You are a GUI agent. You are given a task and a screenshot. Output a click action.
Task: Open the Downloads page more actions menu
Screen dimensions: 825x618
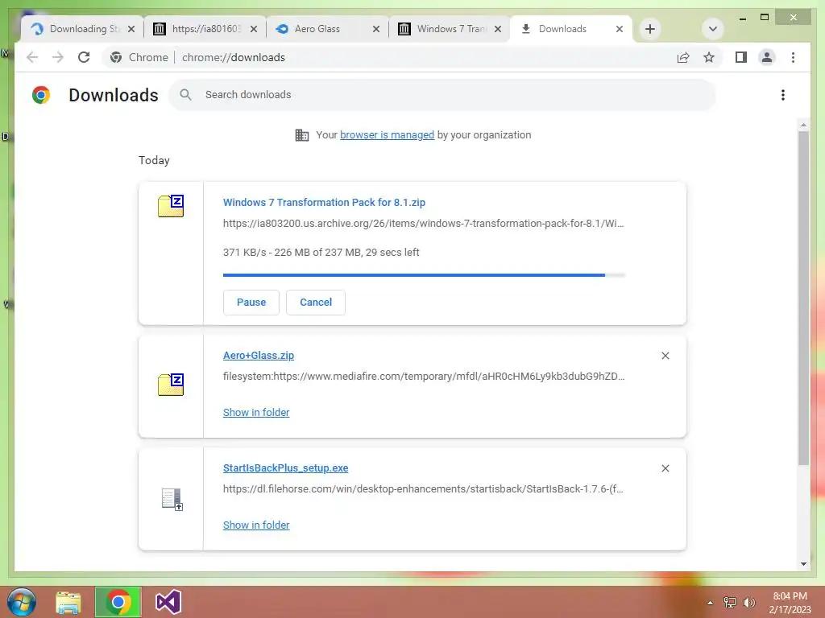coord(783,95)
